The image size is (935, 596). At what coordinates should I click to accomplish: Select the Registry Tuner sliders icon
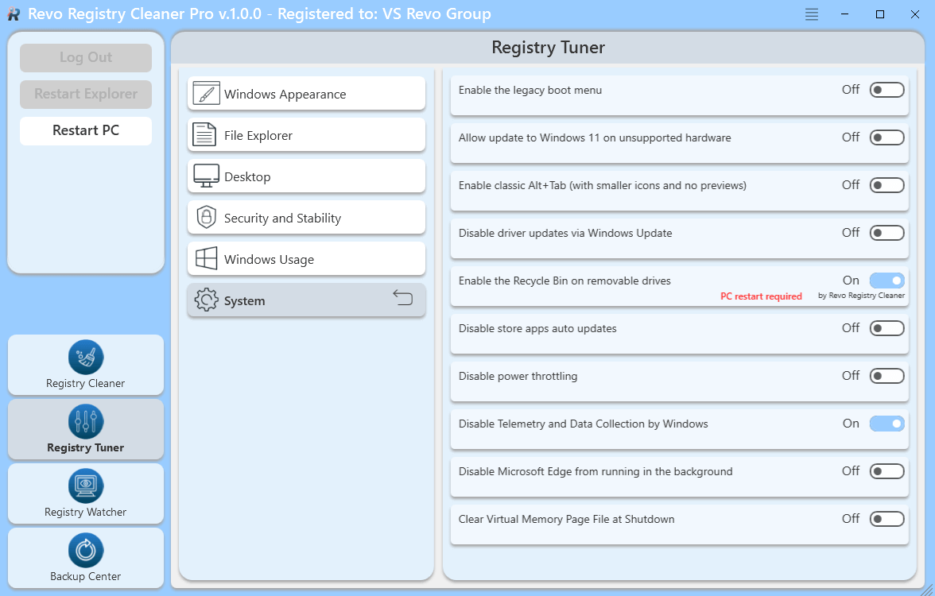(x=86, y=421)
